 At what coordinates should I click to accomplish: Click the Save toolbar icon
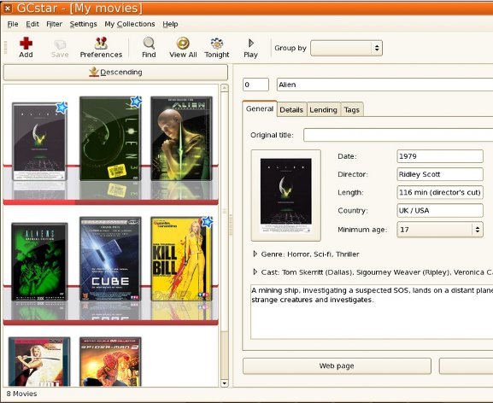[x=60, y=44]
